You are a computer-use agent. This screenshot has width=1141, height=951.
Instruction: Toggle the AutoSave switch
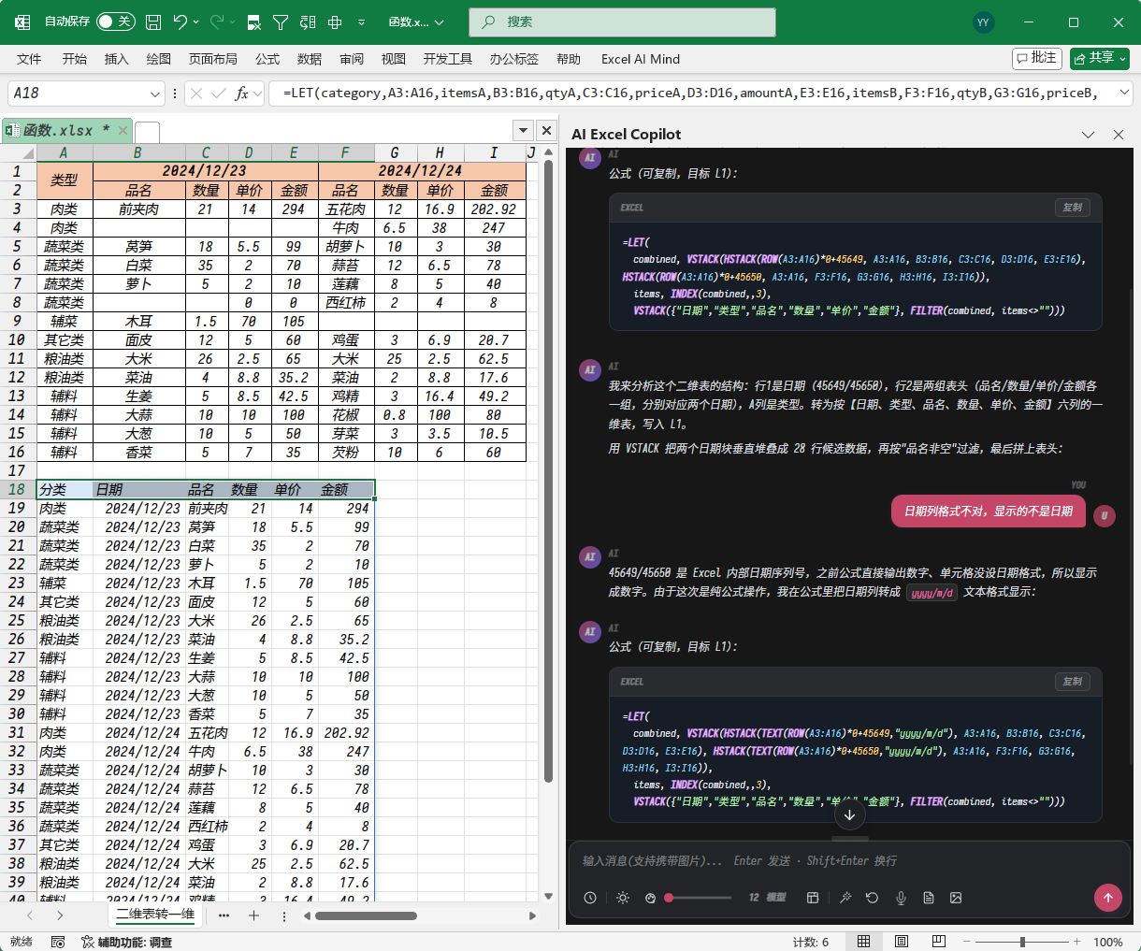point(115,22)
